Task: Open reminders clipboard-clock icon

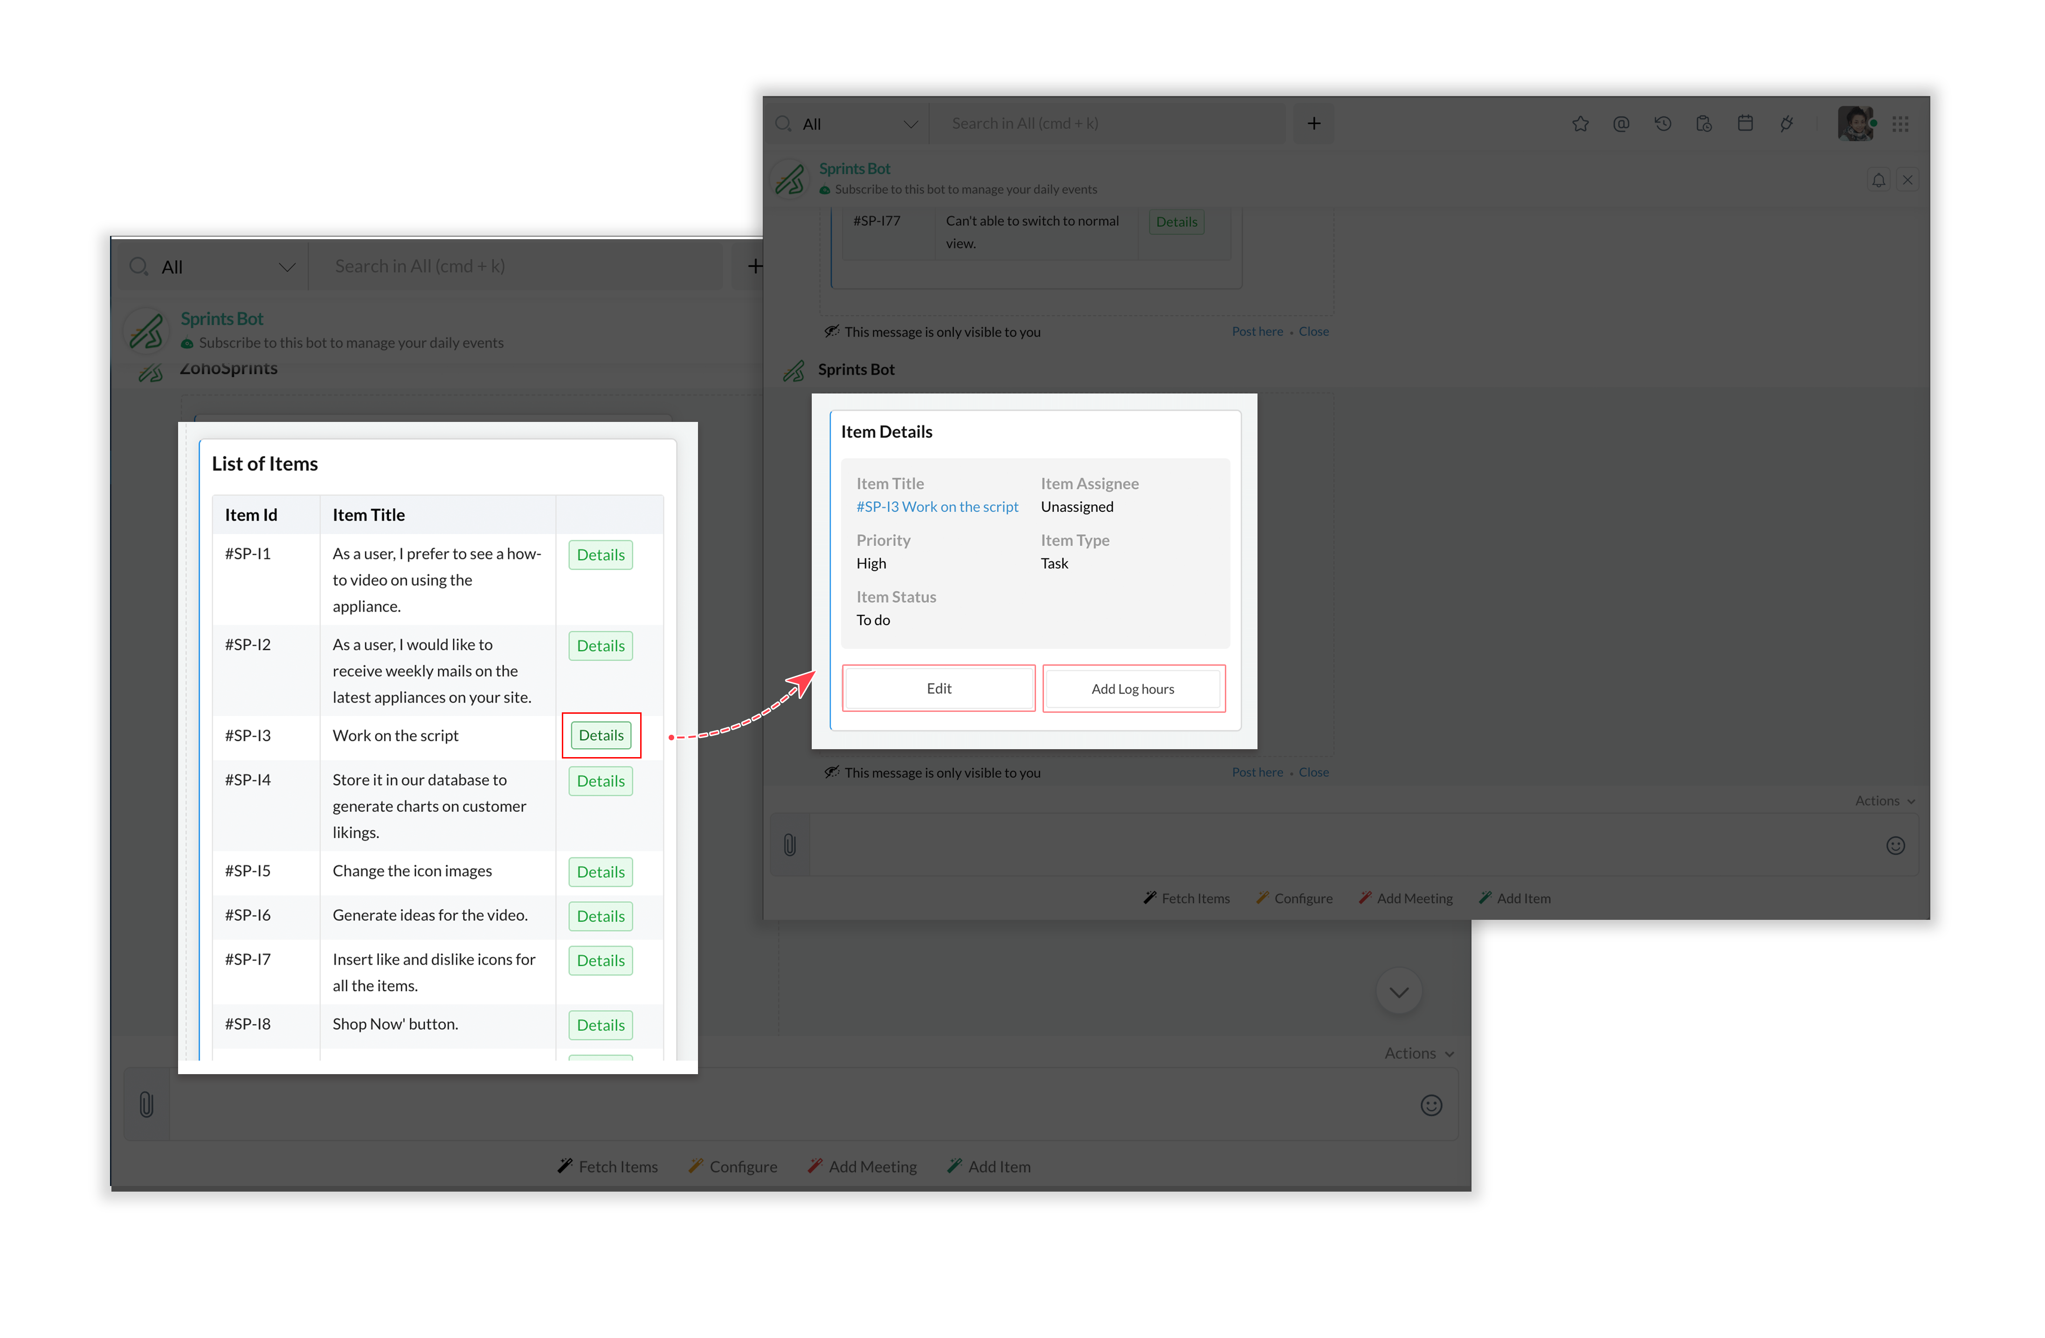Action: click(1703, 124)
